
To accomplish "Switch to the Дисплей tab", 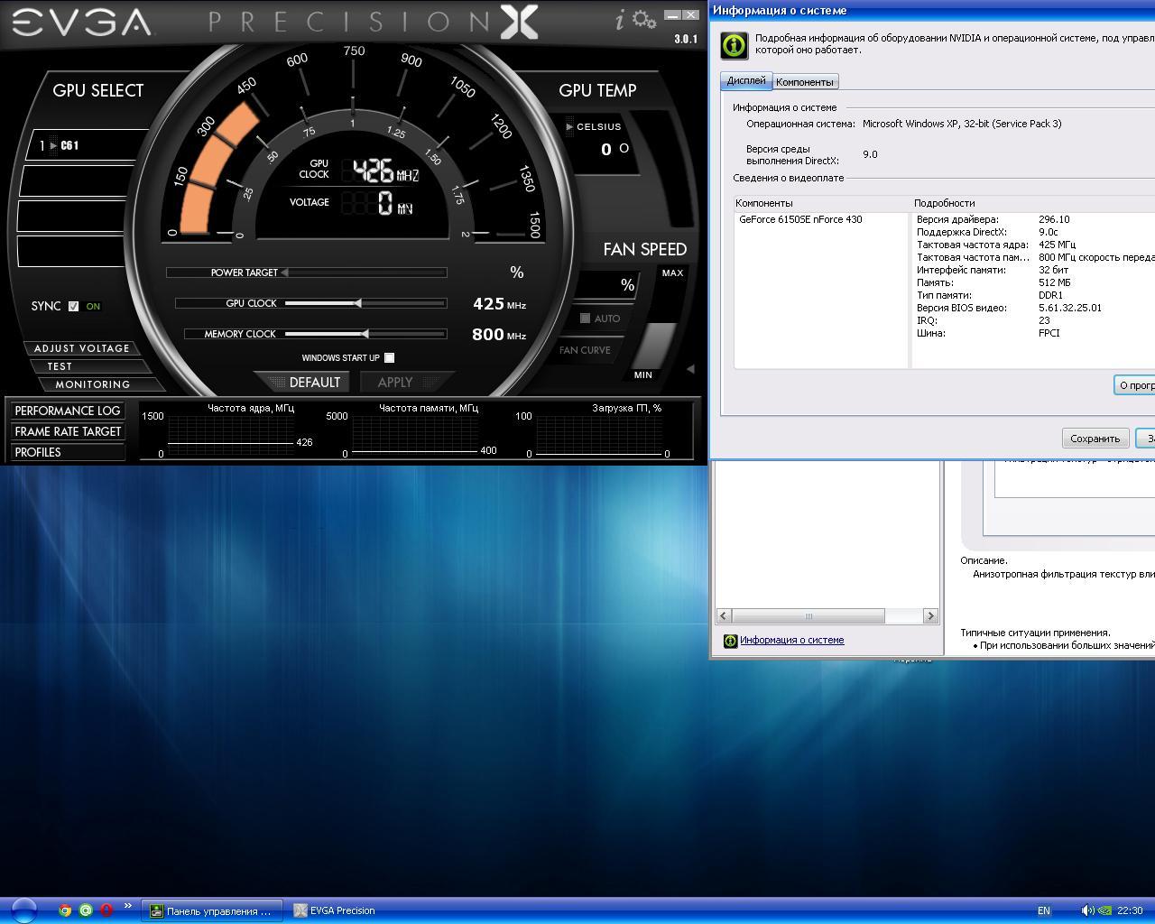I will [746, 80].
